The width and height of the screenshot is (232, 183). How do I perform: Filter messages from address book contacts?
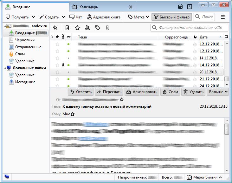tap(87, 28)
